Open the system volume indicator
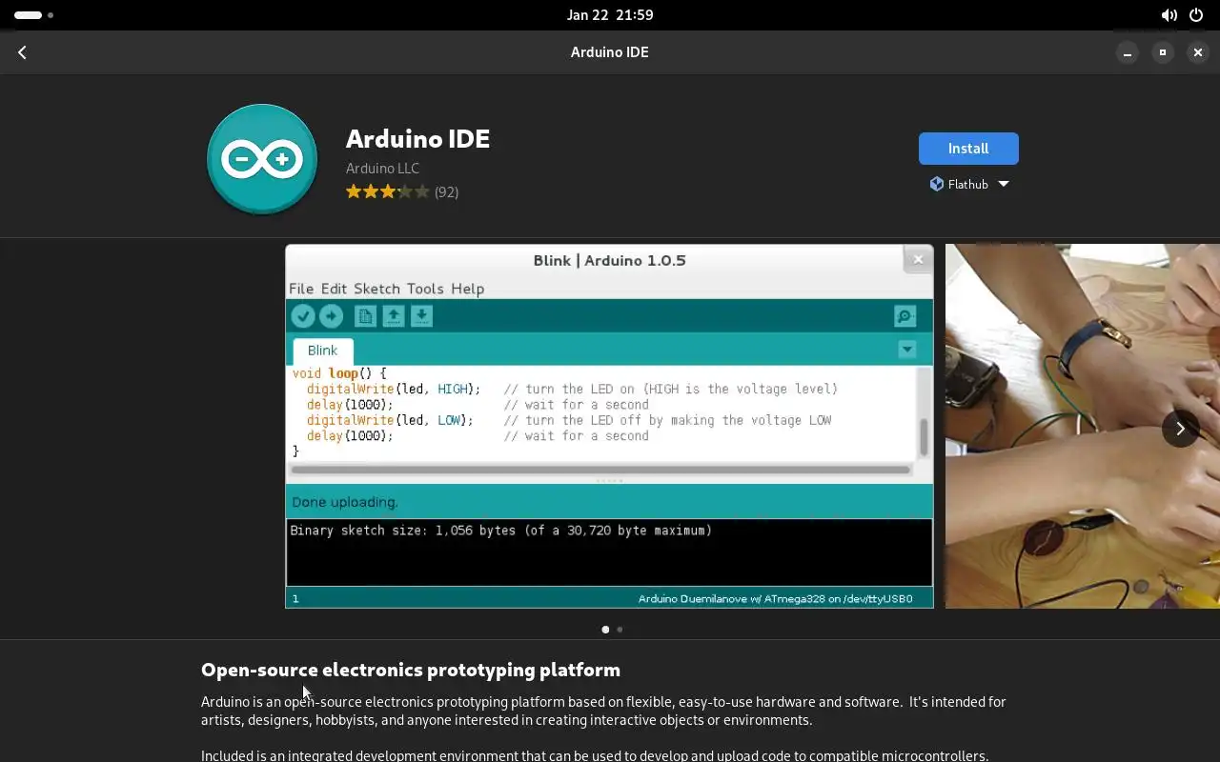The image size is (1220, 762). coord(1169,15)
